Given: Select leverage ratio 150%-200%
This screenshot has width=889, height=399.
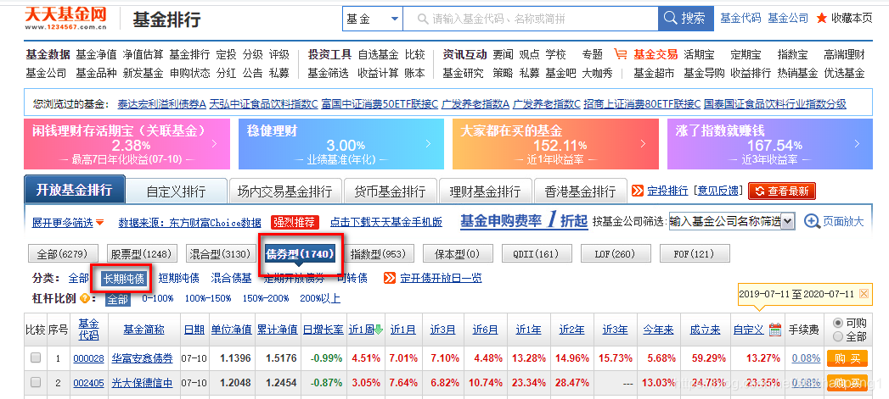Looking at the screenshot, I should [x=267, y=298].
